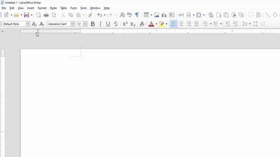Toggle unordered bullet list
The height and width of the screenshot is (157, 280).
click(x=206, y=24)
